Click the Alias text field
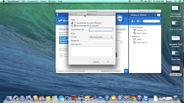Screen dimensions: 184x103 tap(101, 33)
